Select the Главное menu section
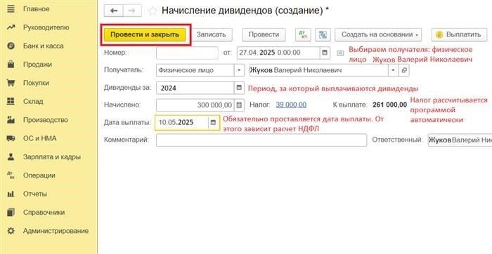Viewport: 492px width, 254px height. 36,9
